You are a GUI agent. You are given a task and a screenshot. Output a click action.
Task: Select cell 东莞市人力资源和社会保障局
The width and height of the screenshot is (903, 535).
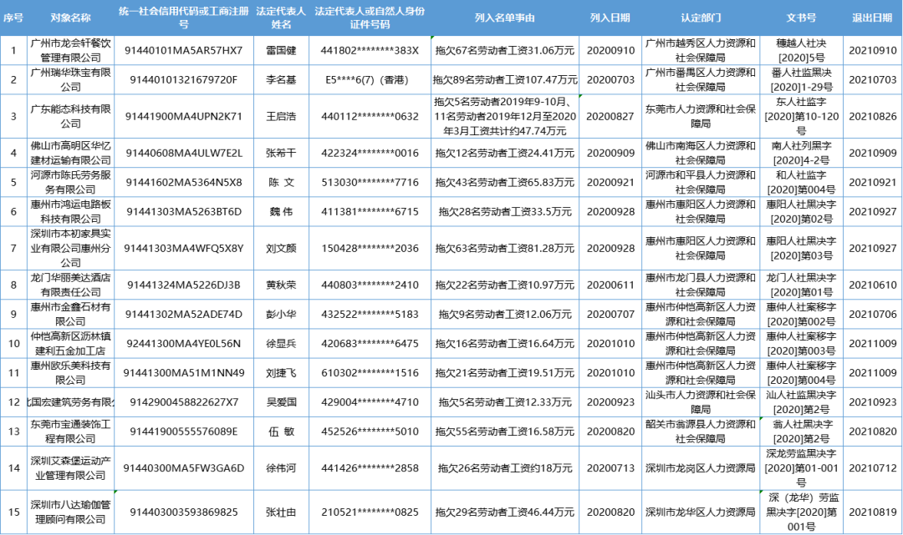click(x=701, y=116)
